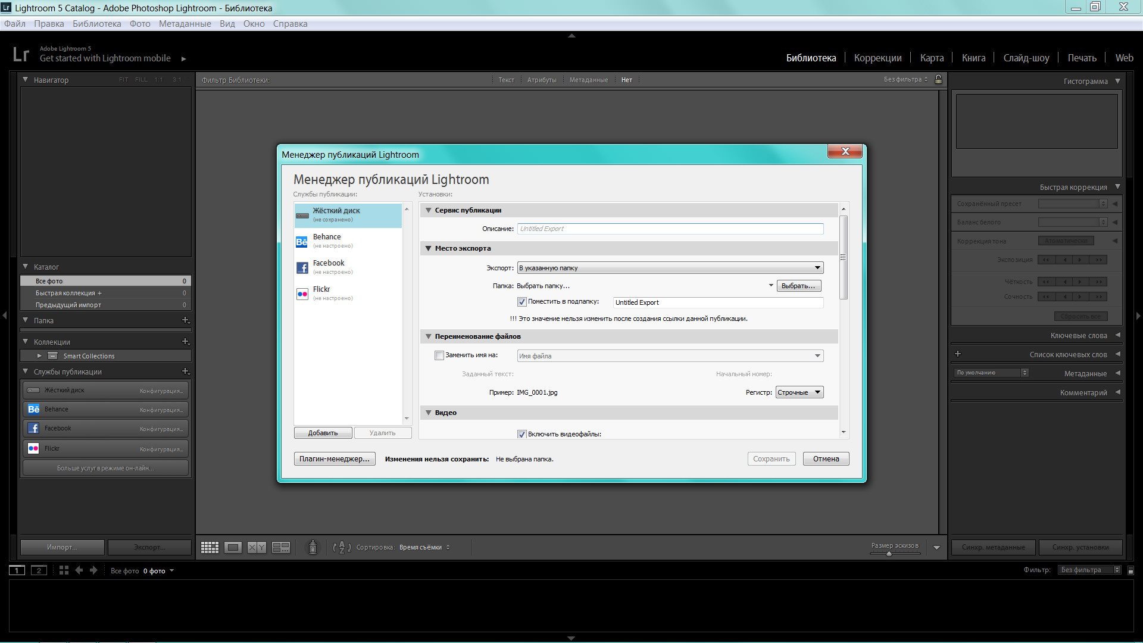Click Добавить button in dialog
The width and height of the screenshot is (1143, 643).
point(323,433)
